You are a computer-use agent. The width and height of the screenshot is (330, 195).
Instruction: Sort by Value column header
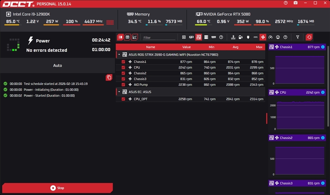point(186,47)
